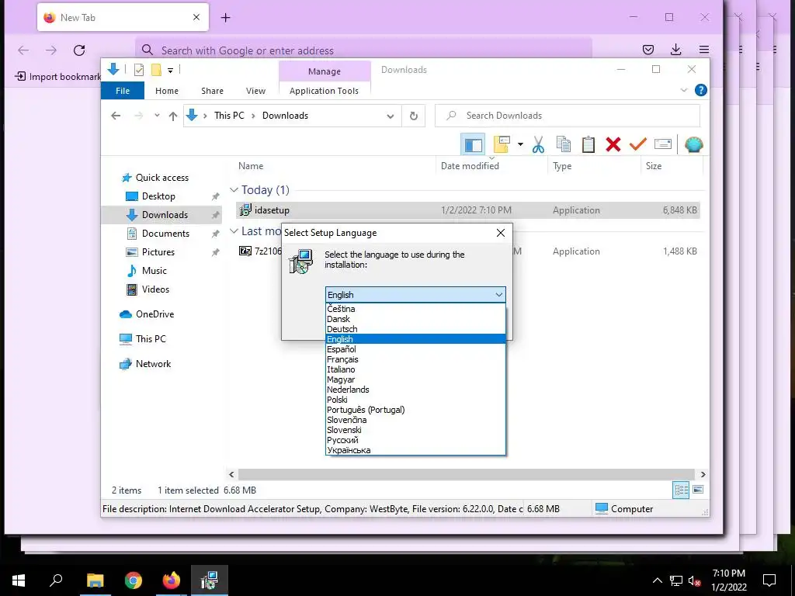Show hidden system tray icons
This screenshot has width=795, height=596.
click(x=657, y=580)
